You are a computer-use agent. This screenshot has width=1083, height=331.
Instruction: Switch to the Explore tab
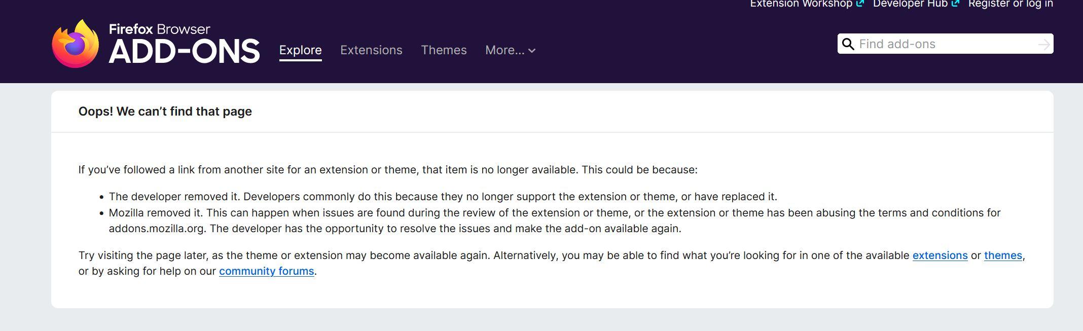300,50
